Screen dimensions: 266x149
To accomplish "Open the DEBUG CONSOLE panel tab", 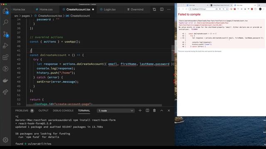I will (x=63, y=111).
